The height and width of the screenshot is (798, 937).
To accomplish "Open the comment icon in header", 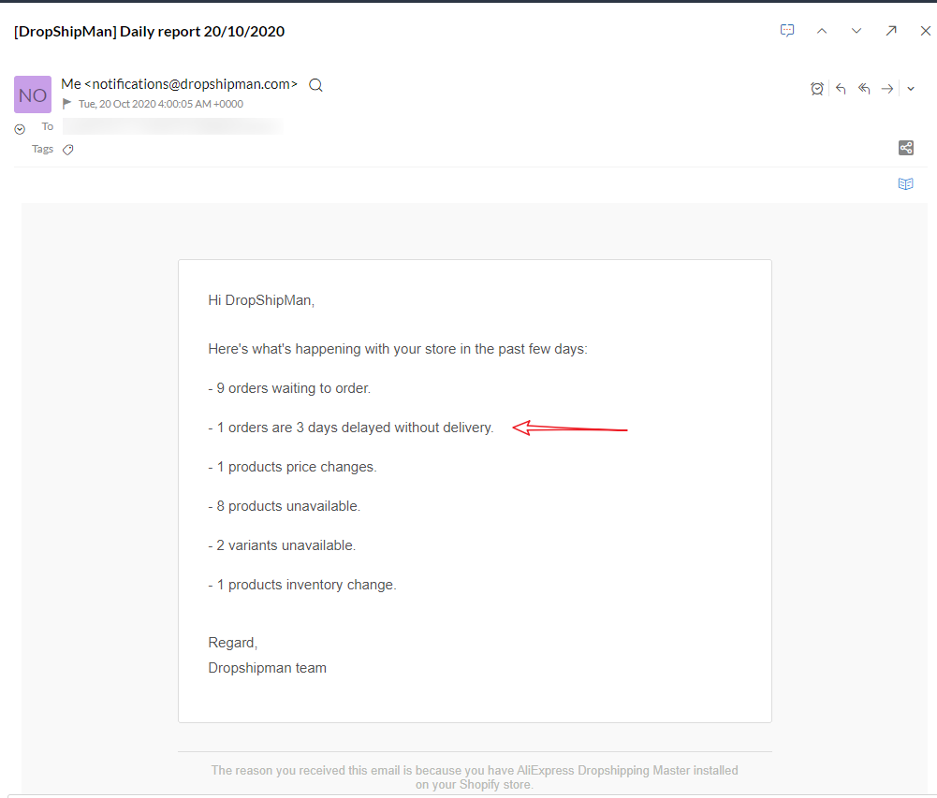I will [x=787, y=31].
